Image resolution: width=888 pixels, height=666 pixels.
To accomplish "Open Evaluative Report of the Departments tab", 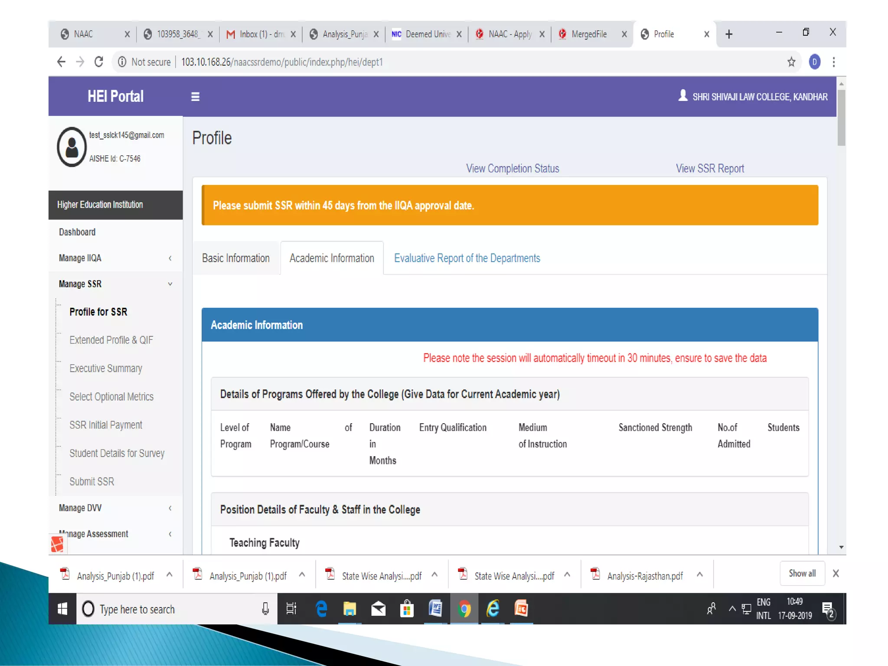I will pyautogui.click(x=467, y=258).
